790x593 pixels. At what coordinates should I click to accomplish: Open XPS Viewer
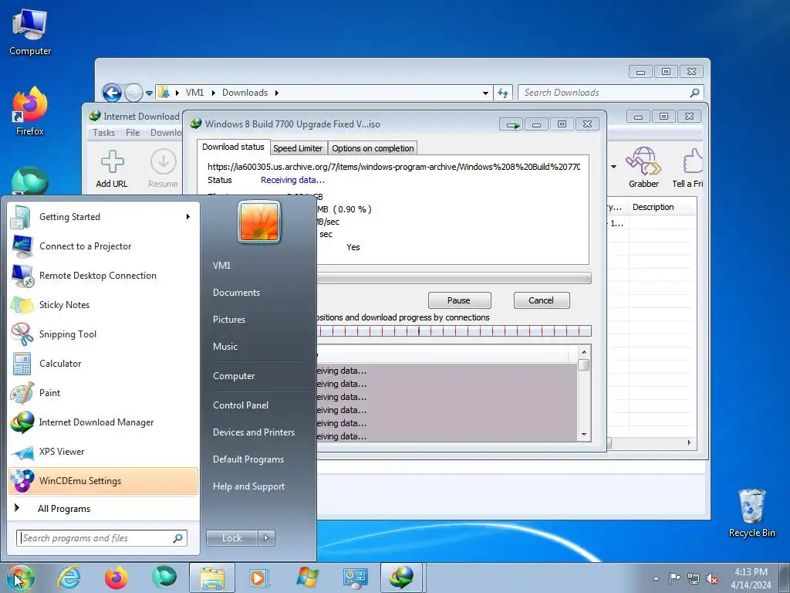pyautogui.click(x=103, y=451)
